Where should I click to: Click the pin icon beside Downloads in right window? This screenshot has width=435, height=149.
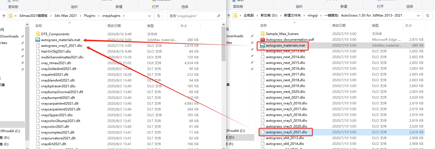252,36
